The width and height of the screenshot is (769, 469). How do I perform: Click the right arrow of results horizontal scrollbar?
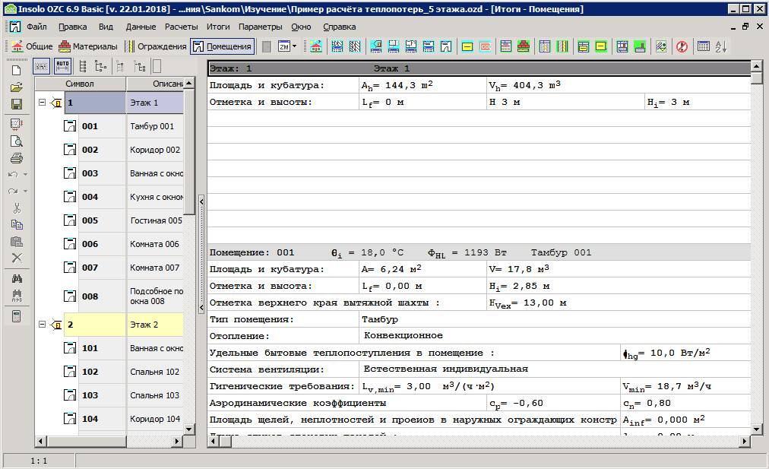745,442
